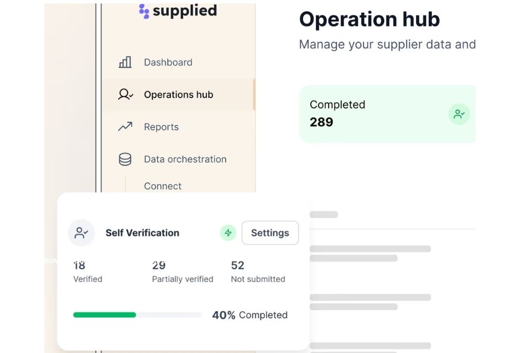Click the green lightning bolt icon
This screenshot has height=353, width=530.
point(228,233)
